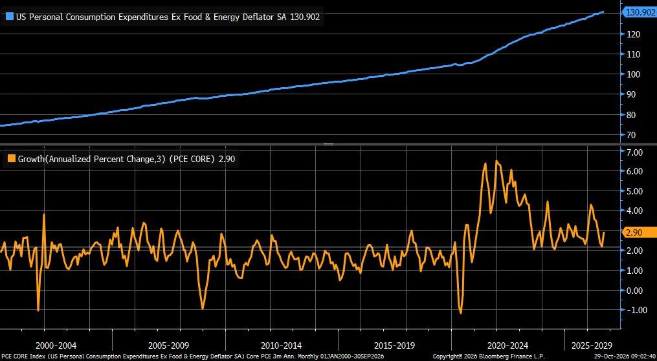Click the 120 label on the upper y-axis
The height and width of the screenshot is (361, 657).
tap(634, 34)
